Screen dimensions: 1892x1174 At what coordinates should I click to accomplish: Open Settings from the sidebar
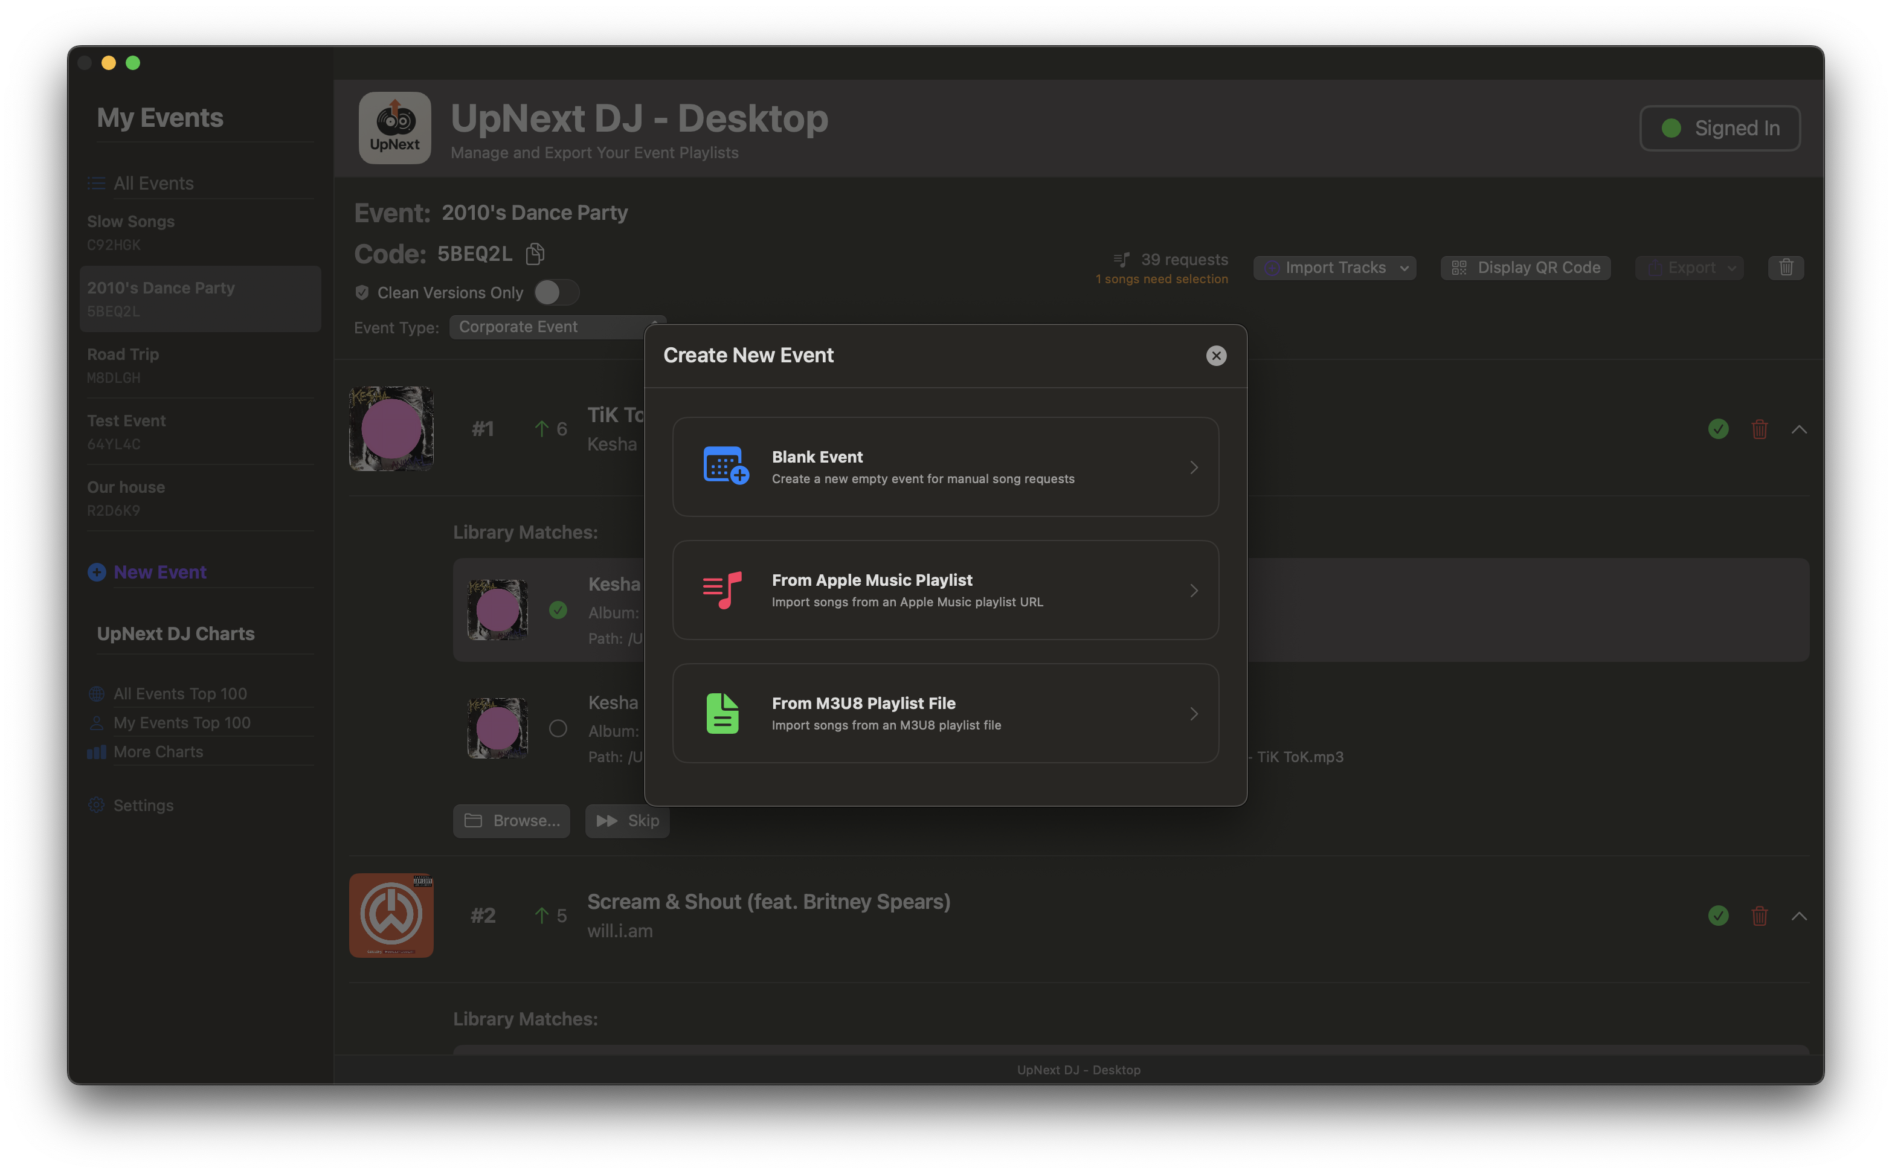tap(144, 805)
